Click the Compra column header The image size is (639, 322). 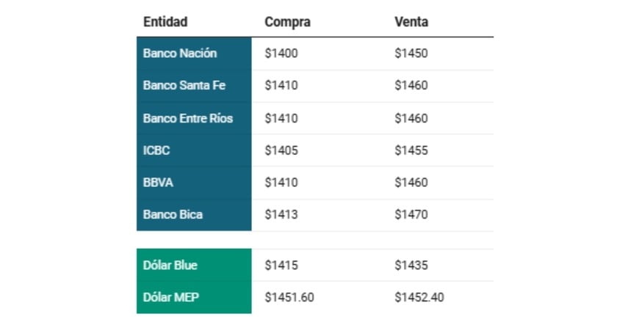pos(287,22)
